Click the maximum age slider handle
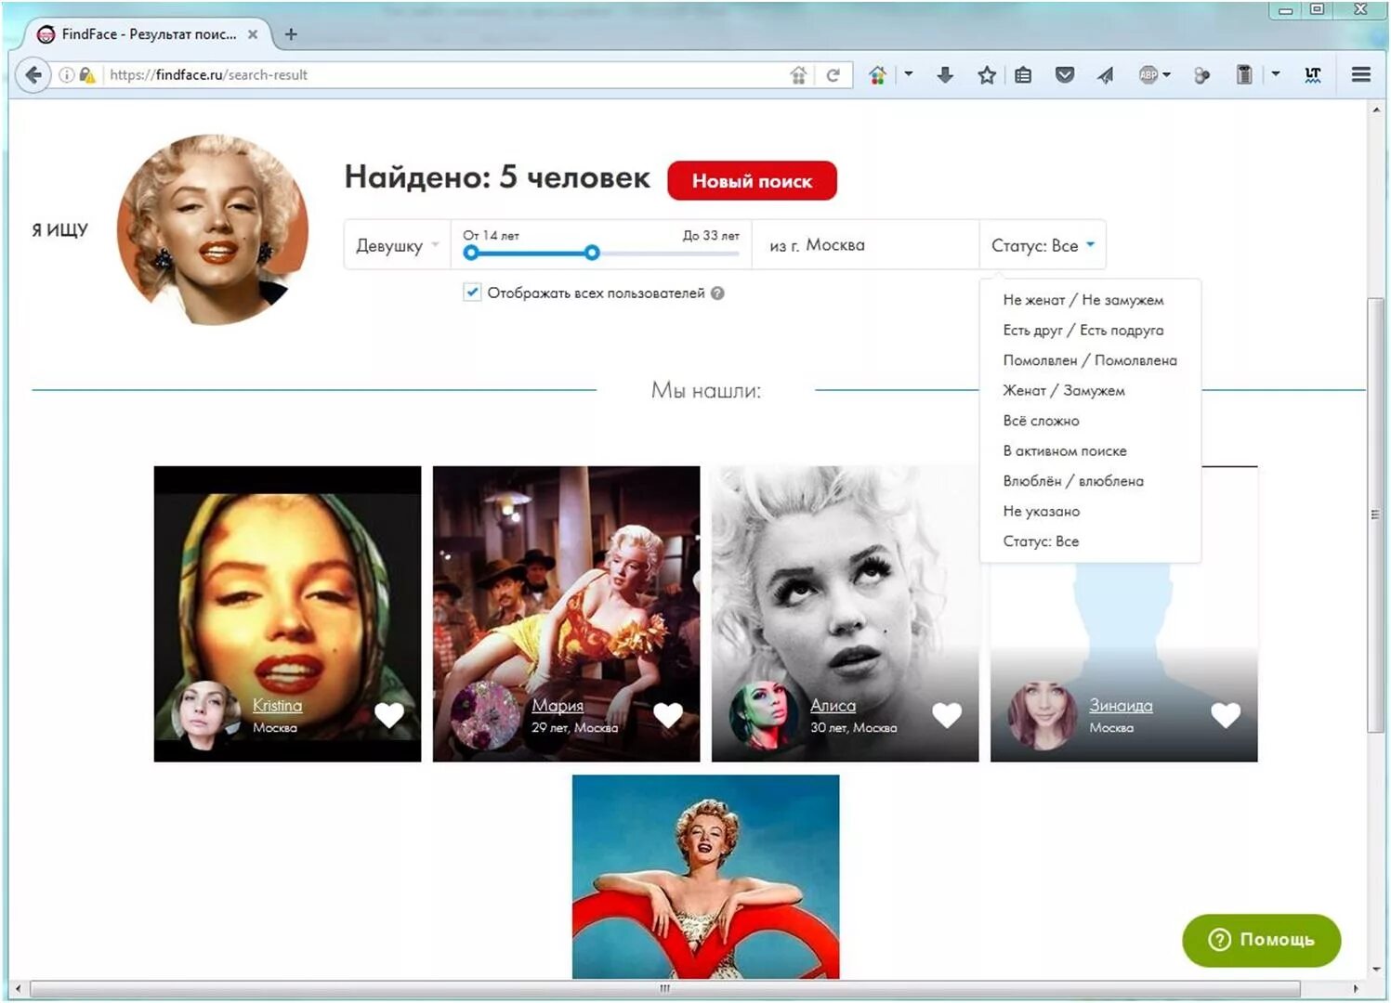 tap(592, 253)
